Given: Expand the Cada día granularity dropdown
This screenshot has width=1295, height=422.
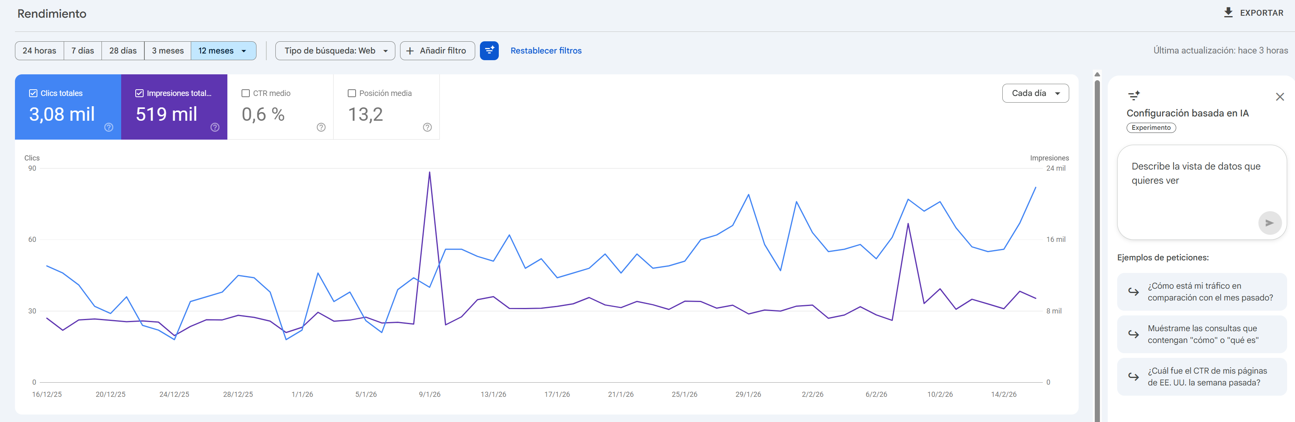Looking at the screenshot, I should [1035, 93].
